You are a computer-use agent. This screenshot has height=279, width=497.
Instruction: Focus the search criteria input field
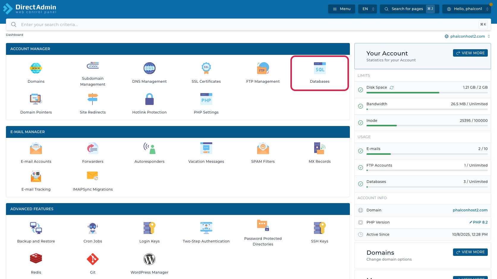248,25
